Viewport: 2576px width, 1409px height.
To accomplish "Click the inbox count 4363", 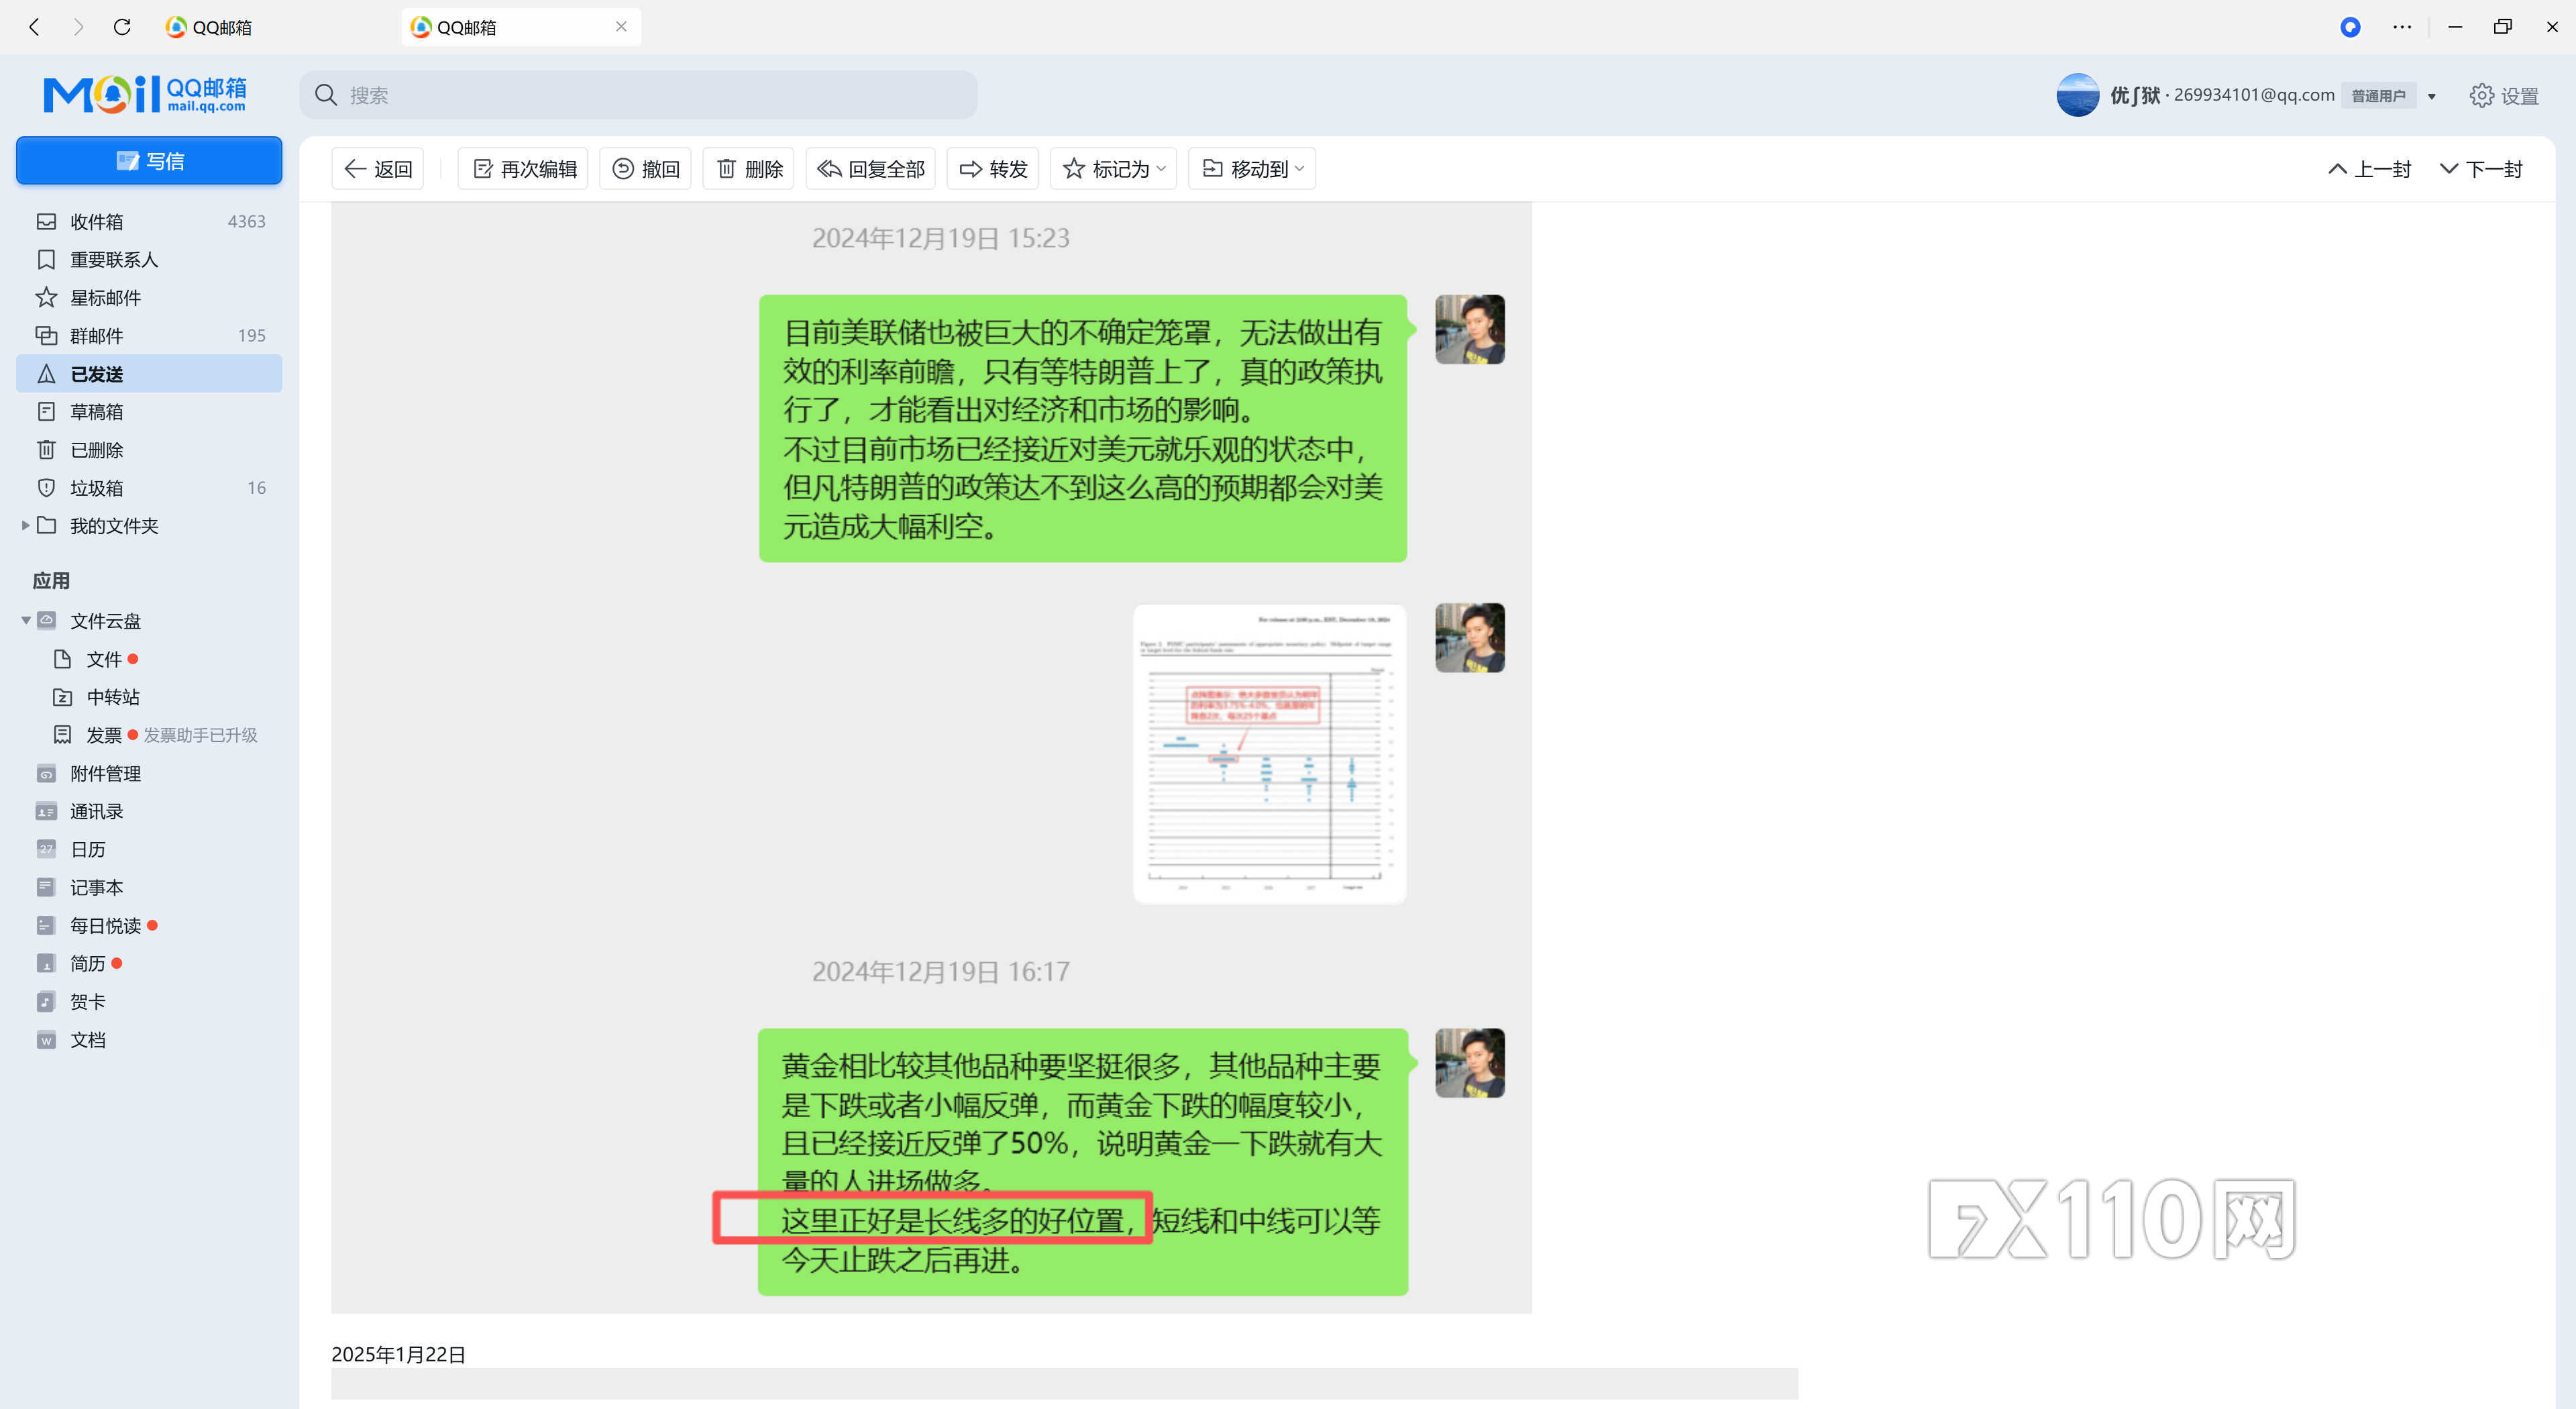I will 246,221.
